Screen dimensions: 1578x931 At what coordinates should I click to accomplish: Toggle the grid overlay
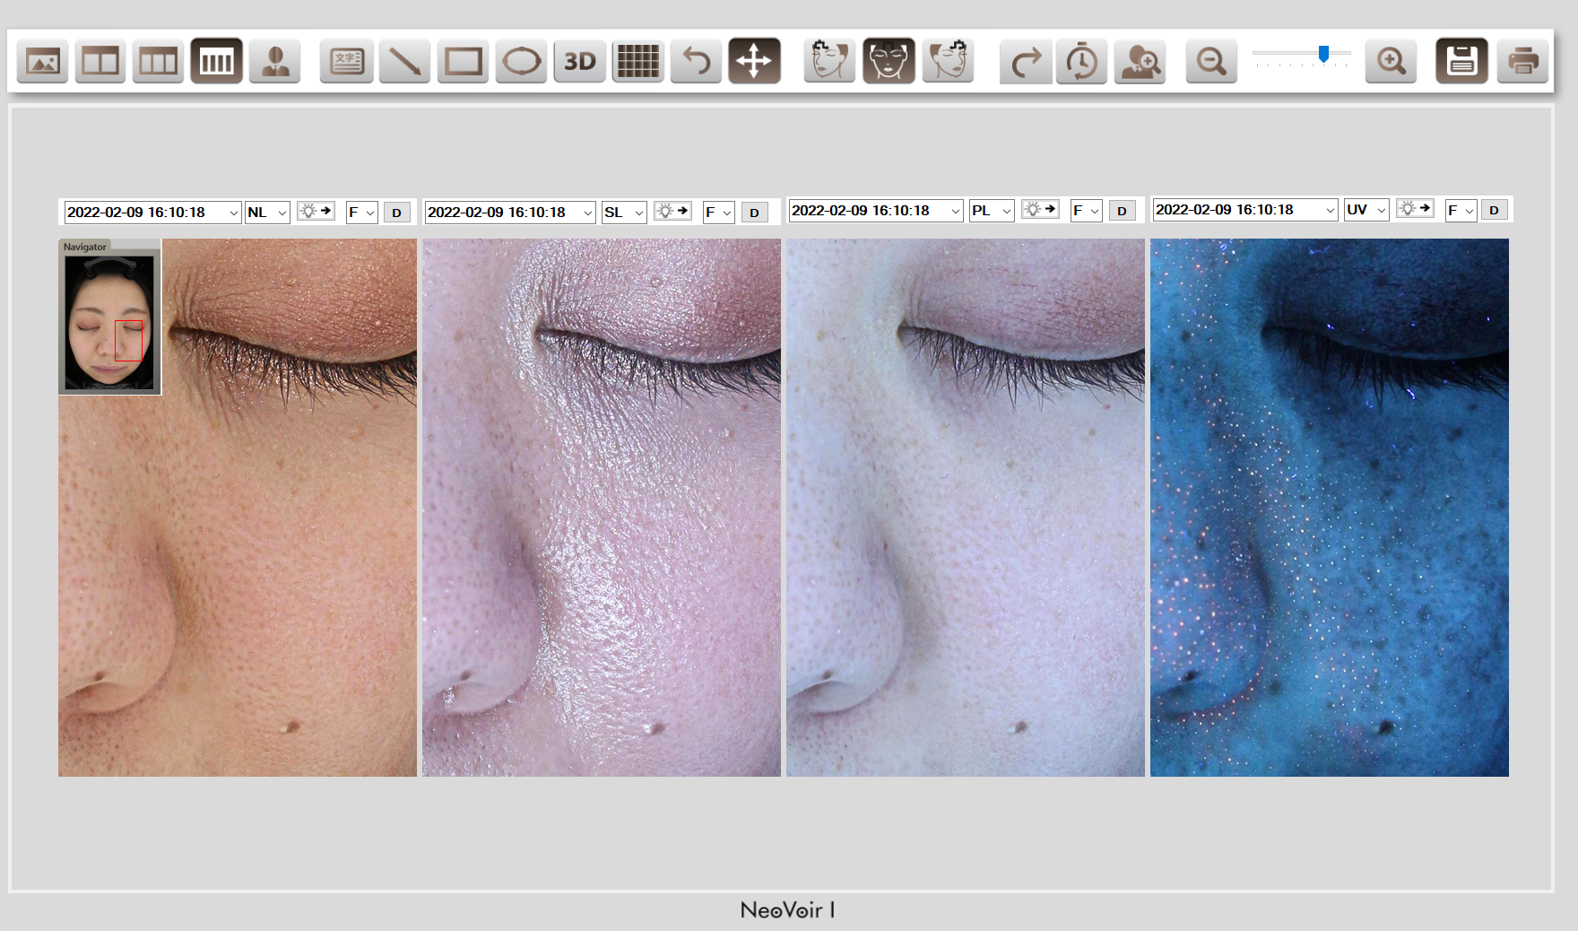(x=637, y=62)
